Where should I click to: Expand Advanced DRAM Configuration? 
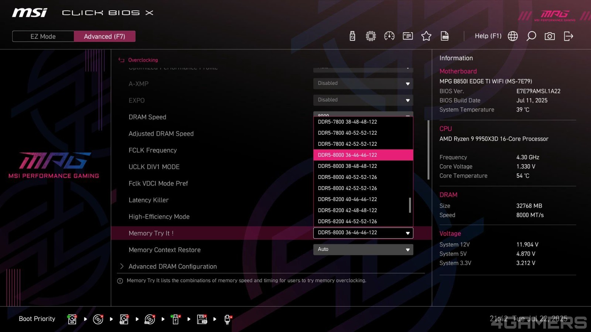[172, 266]
